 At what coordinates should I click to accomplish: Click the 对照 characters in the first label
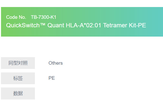(x=23, y=63)
